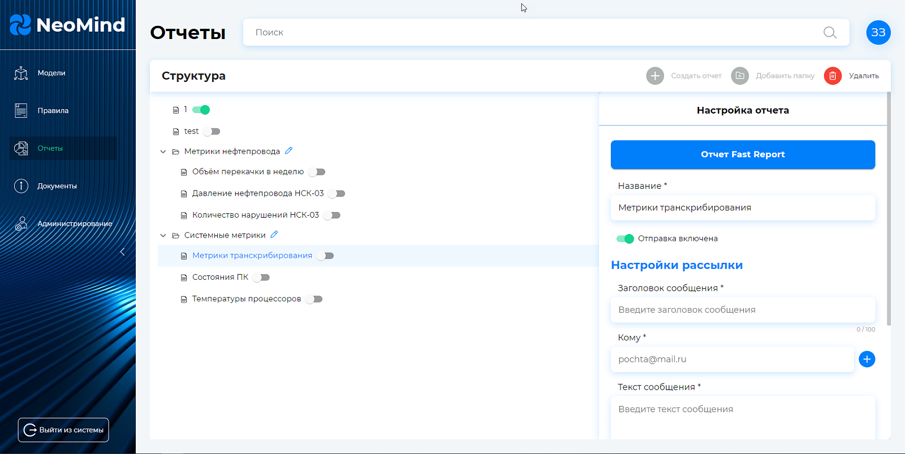Collapse the left sidebar arrow

click(122, 252)
